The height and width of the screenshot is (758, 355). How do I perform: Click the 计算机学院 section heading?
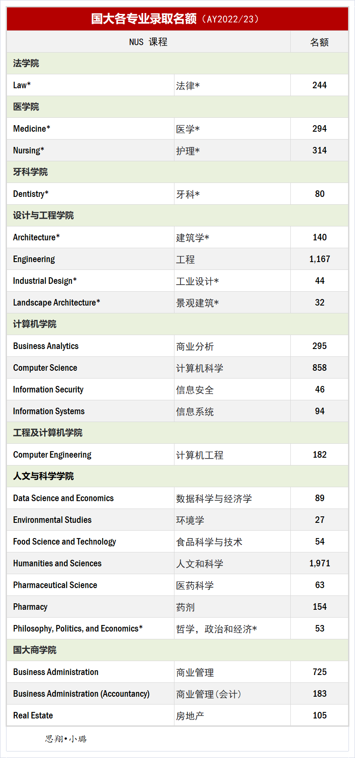pos(35,324)
